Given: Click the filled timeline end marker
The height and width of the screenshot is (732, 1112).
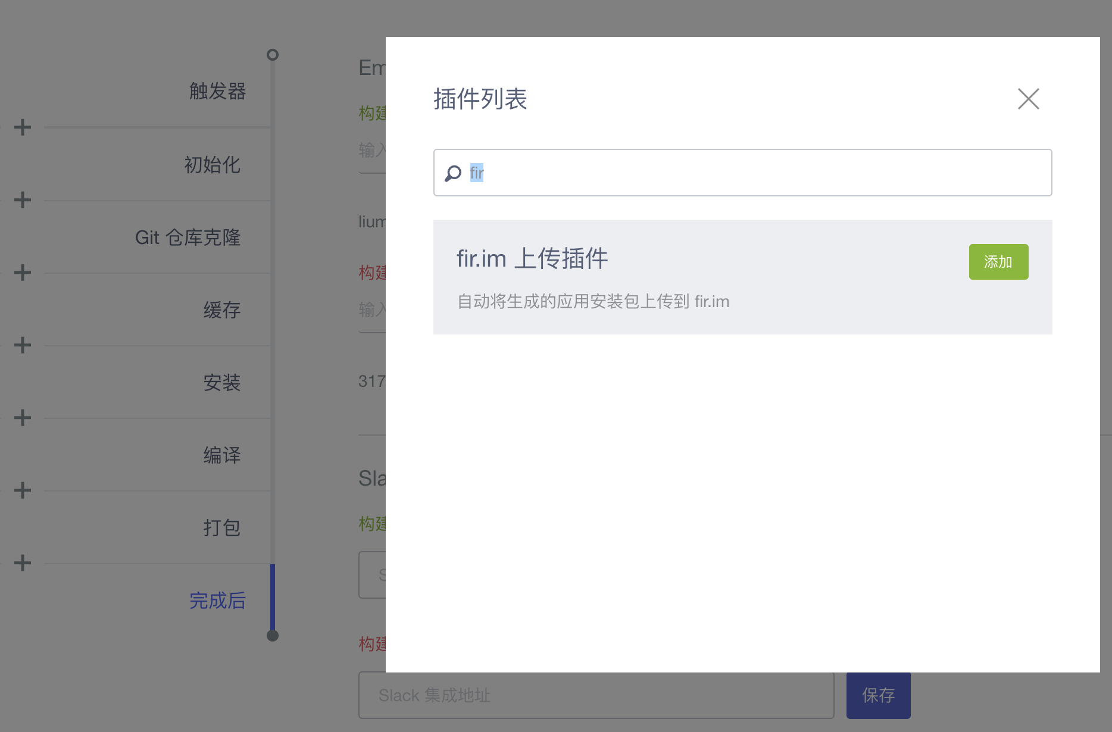Looking at the screenshot, I should coord(273,636).
